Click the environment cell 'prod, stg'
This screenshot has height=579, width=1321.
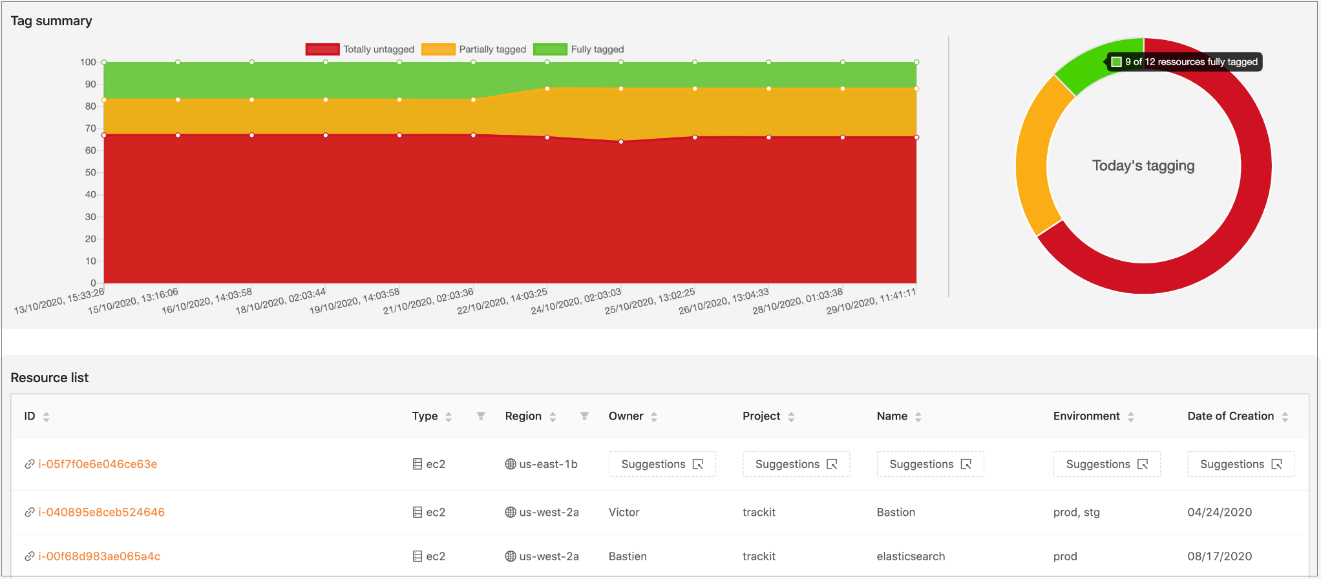(x=1077, y=513)
